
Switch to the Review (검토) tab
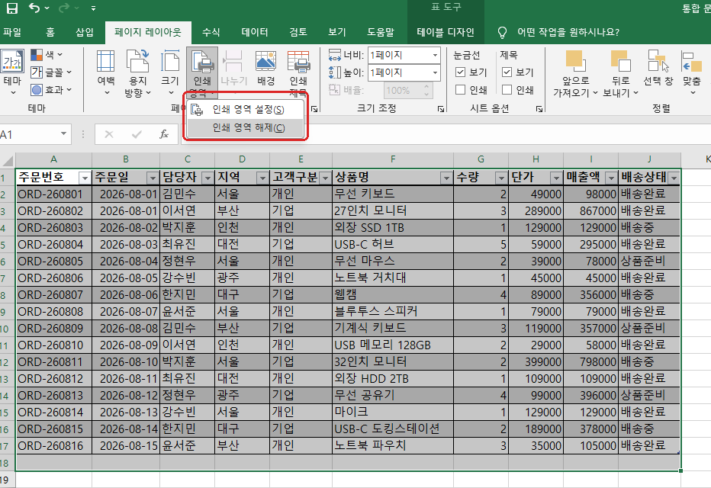coord(298,32)
